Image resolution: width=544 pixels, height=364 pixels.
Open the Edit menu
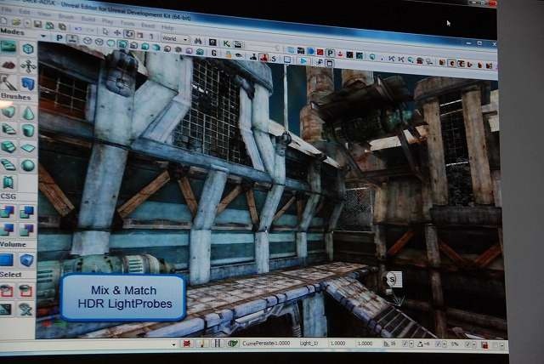[x=25, y=13]
